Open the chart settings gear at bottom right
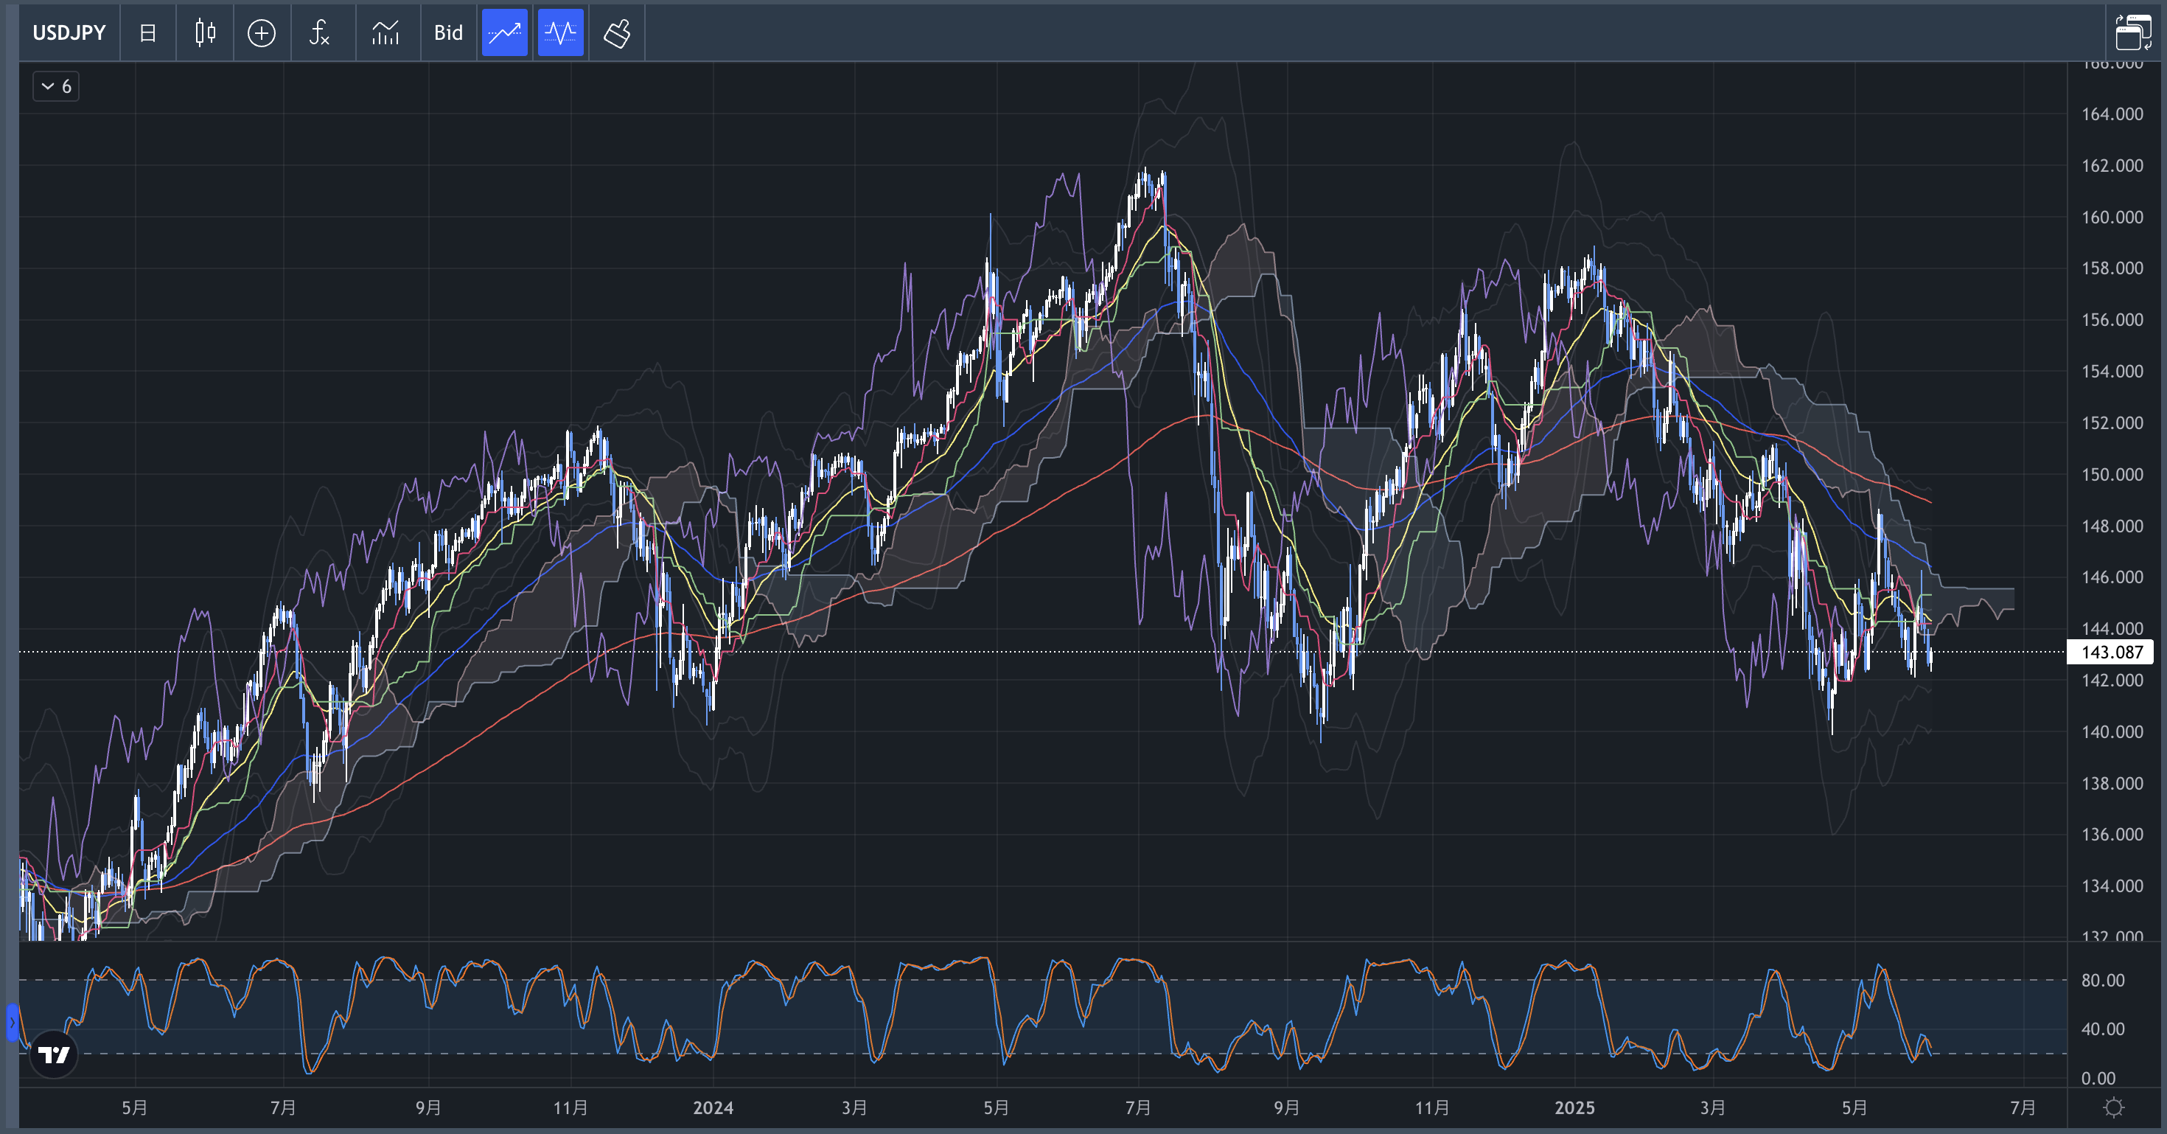The image size is (2167, 1134). [2113, 1107]
